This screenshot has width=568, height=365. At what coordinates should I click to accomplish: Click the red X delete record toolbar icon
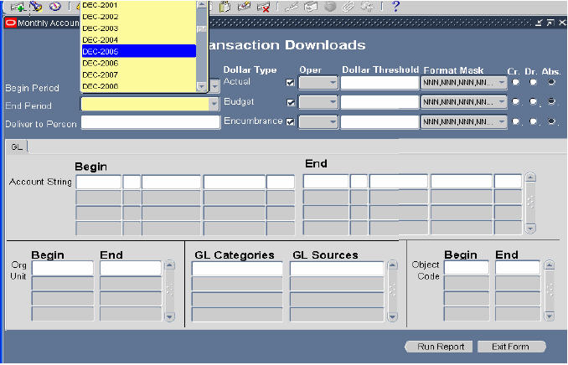click(263, 7)
